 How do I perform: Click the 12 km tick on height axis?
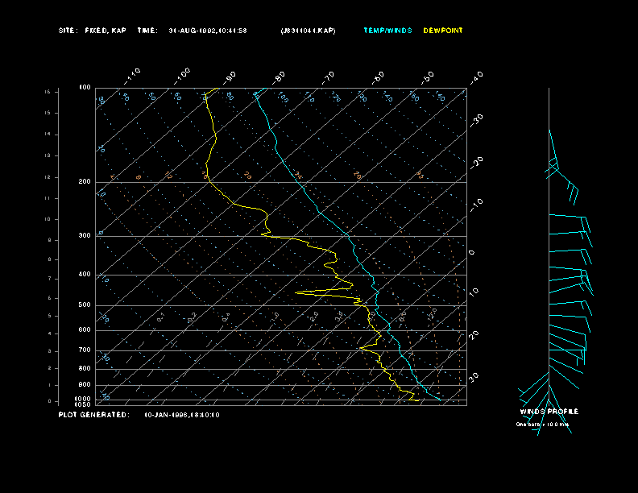pyautogui.click(x=48, y=177)
